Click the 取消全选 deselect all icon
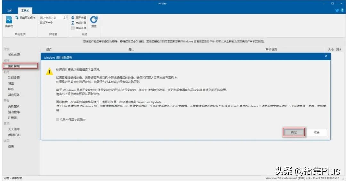Viewport: 346px width, 181px height. [x=73, y=28]
